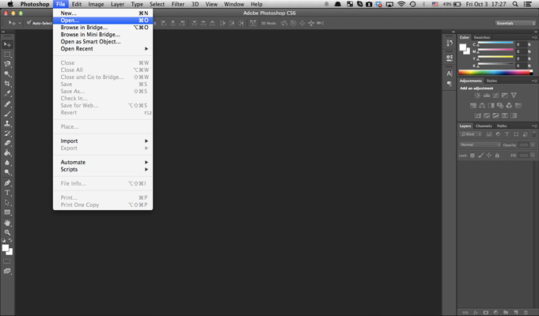The image size is (539, 316).
Task: Switch to the Paths tab
Action: coord(502,126)
